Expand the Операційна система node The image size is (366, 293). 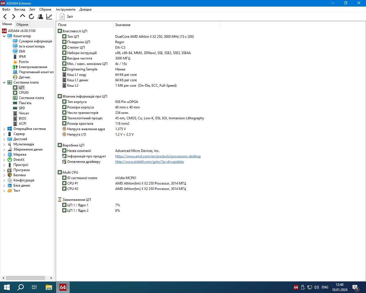pos(4,129)
